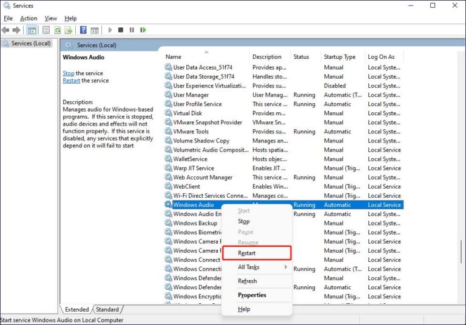The image size is (466, 325).
Task: Click gear icon of User Manager service
Action: click(x=169, y=95)
